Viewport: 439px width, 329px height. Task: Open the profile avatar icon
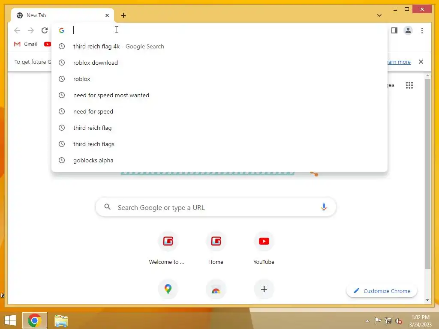click(x=408, y=30)
